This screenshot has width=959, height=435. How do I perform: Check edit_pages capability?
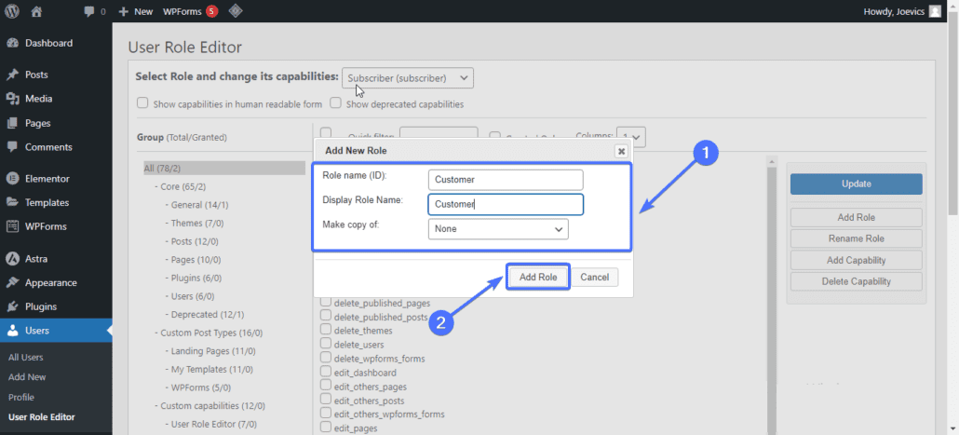tap(326, 428)
